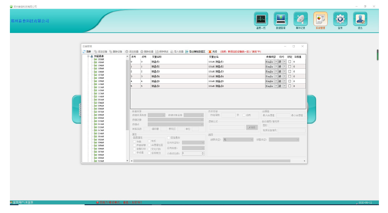This screenshot has height=213, width=388.
Task: Click the 当前值 column header
Action: 298,57
